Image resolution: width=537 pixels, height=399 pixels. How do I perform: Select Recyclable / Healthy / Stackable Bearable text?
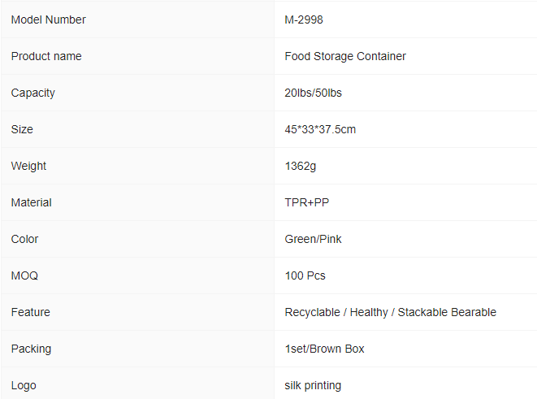pyautogui.click(x=391, y=312)
